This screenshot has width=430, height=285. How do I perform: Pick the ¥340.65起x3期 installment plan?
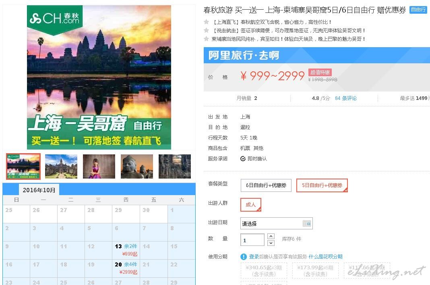264,270
